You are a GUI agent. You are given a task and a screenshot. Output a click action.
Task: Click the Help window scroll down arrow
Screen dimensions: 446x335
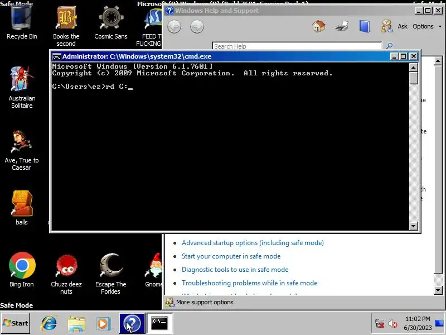(438, 290)
